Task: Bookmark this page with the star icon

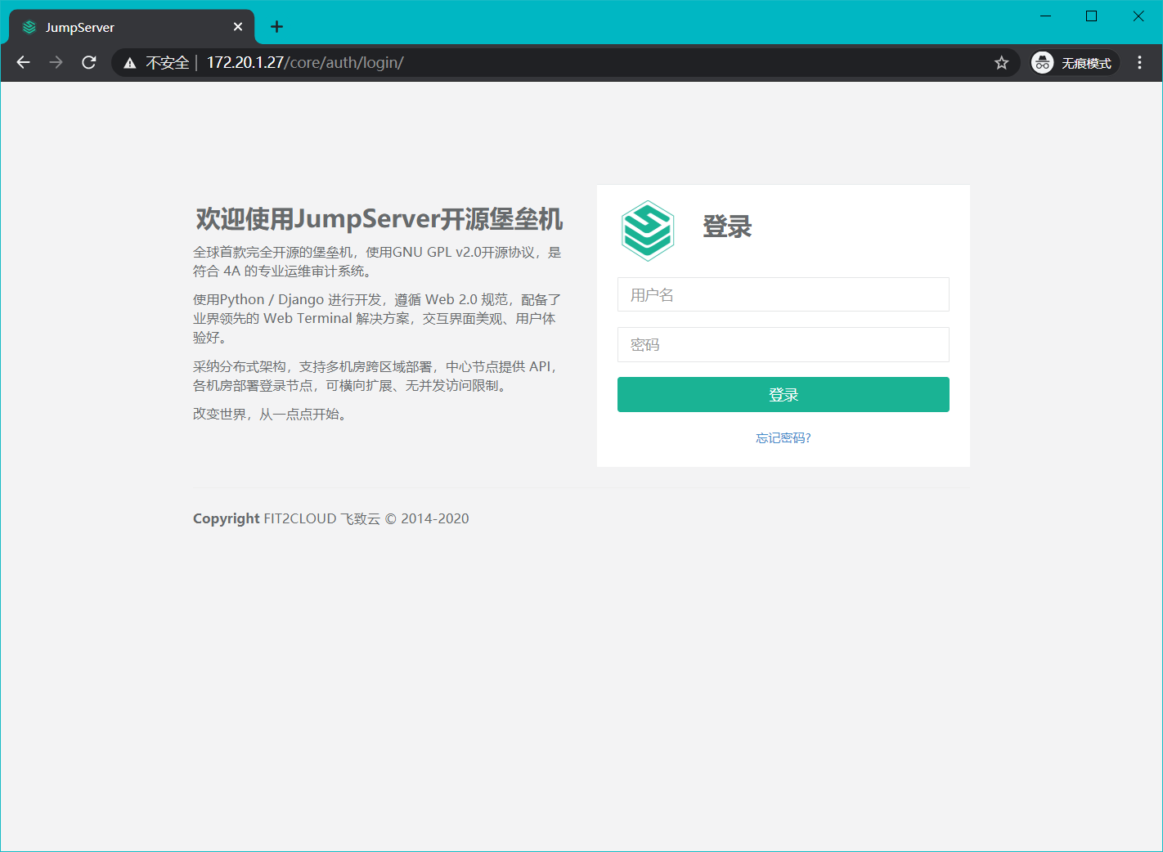Action: pos(1001,63)
